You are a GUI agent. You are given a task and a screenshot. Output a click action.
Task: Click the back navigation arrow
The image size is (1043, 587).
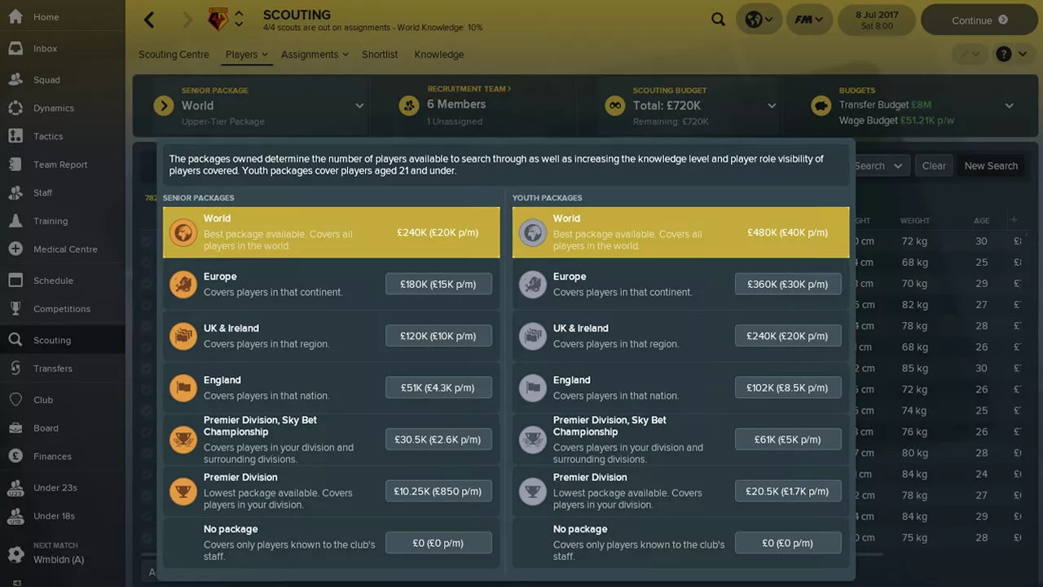tap(149, 20)
